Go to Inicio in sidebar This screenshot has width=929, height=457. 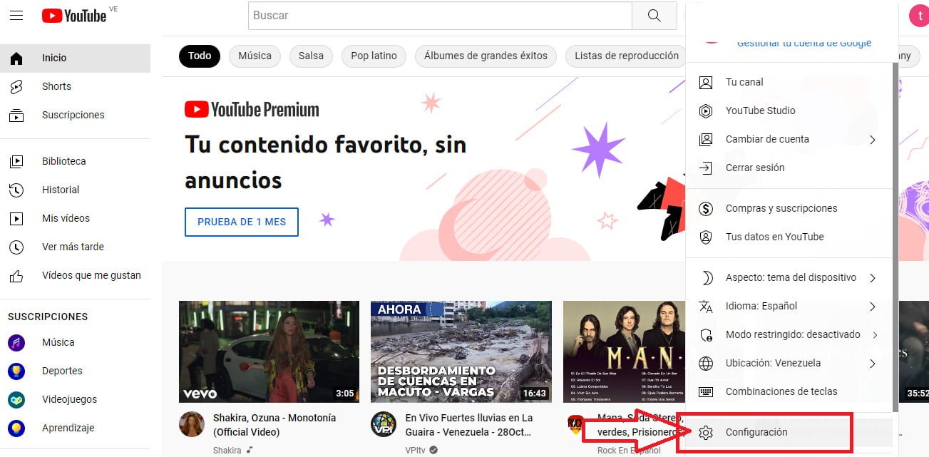[75, 58]
